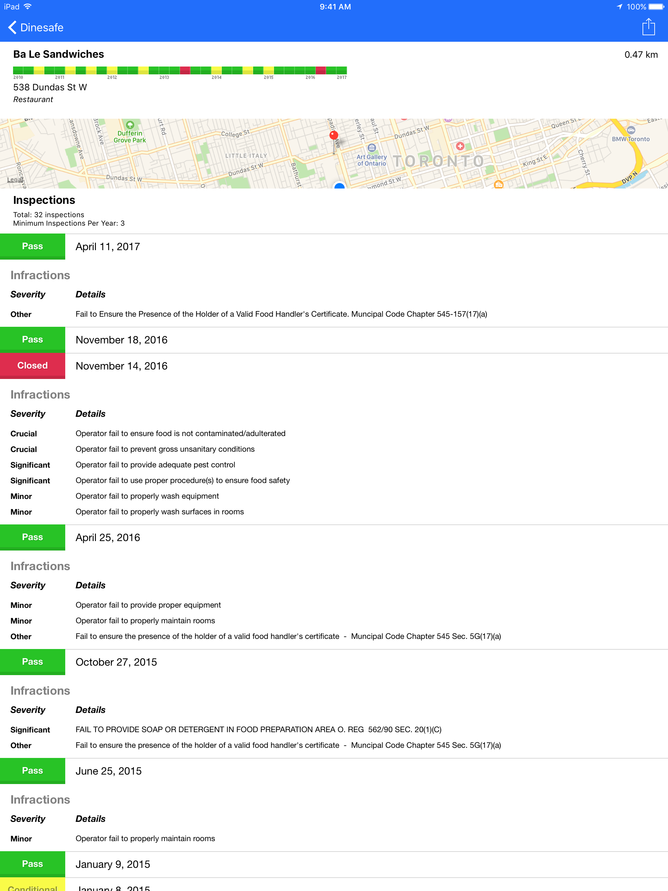Tap infraction 'Operator fail to ensure food is not contaminated/adulterated'

click(x=180, y=433)
